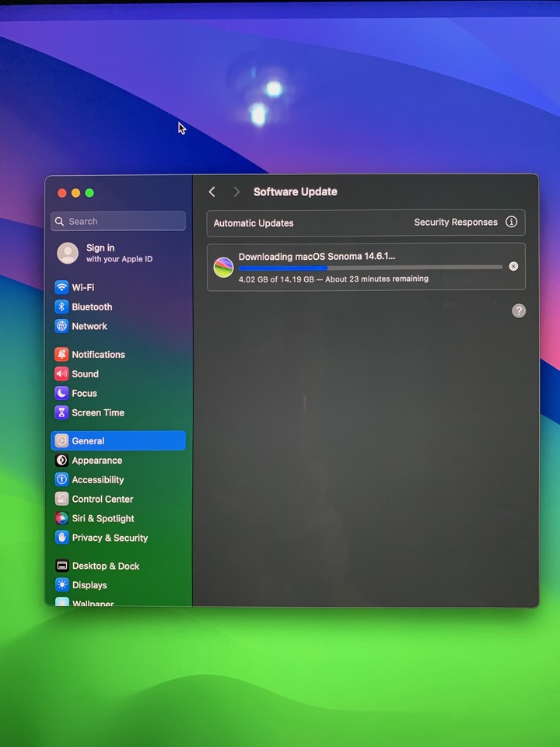Select Screen Time hourglass icon
Screen dimensions: 560x747
(61, 412)
